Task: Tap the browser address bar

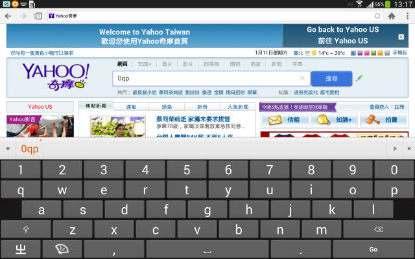Action: (215, 16)
